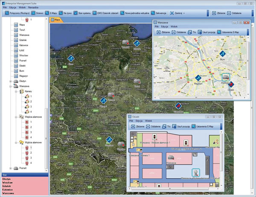Click Usuń pozycję in Obiekt window

click(181, 126)
